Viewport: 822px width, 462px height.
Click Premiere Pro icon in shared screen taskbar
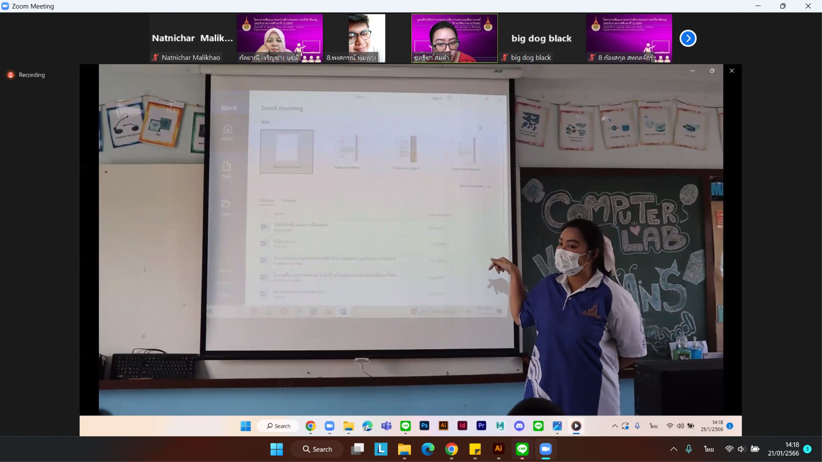[481, 426]
